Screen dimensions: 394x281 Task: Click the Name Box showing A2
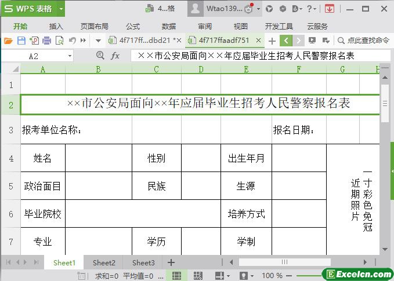[34, 56]
